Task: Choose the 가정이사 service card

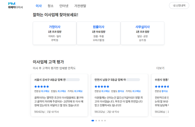Action: [x=55, y=33]
